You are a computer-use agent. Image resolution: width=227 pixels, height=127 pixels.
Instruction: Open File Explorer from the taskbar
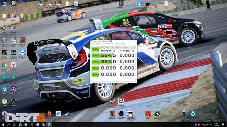click(x=26, y=125)
